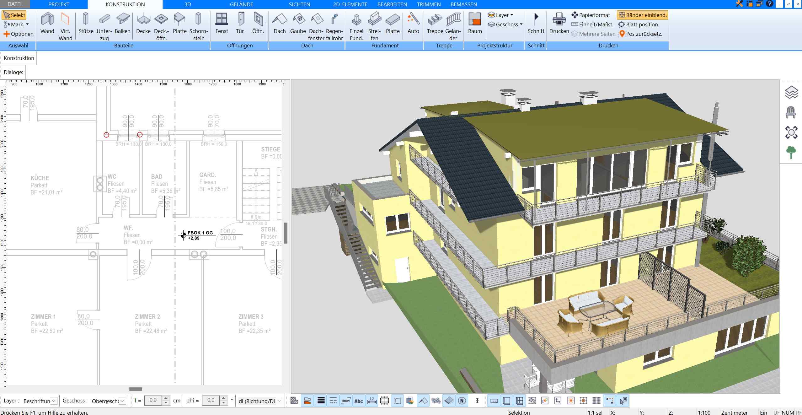The width and height of the screenshot is (802, 415).
Task: Click the green tree icon in right sidebar
Action: tap(791, 153)
